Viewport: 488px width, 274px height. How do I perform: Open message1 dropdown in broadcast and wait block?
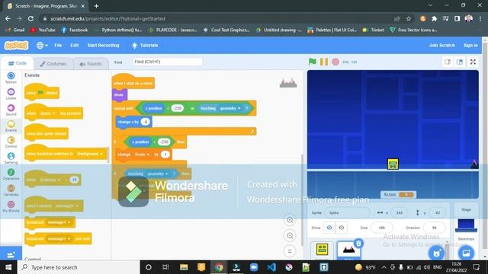59,239
